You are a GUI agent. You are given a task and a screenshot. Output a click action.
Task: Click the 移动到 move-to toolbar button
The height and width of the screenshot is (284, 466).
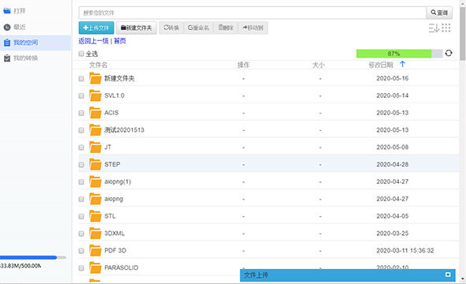click(253, 28)
